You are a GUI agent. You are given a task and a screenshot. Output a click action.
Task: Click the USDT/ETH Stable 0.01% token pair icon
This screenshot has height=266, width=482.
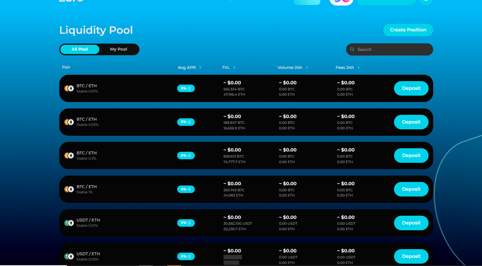(x=69, y=223)
